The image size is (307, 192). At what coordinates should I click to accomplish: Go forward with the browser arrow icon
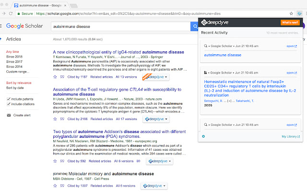[x=3, y=13]
